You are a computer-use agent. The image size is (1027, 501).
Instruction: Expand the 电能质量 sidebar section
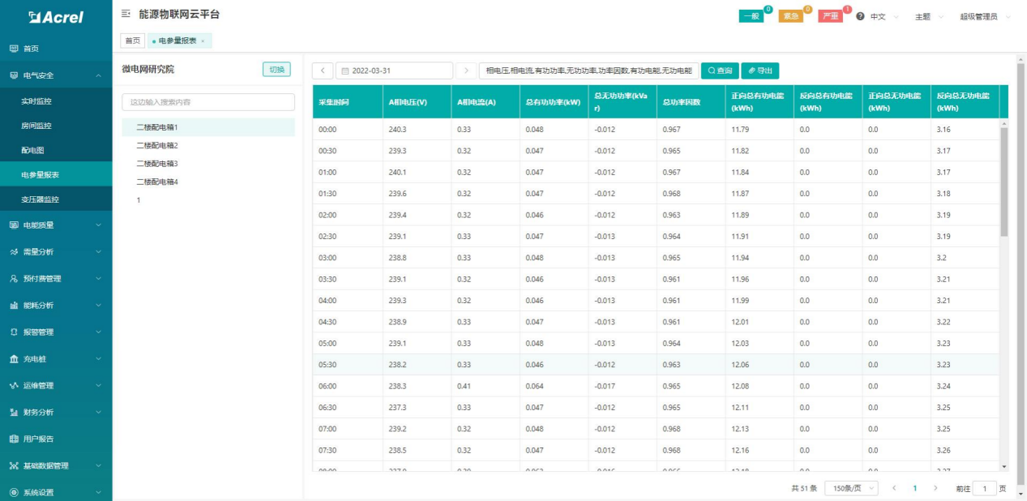coord(56,225)
